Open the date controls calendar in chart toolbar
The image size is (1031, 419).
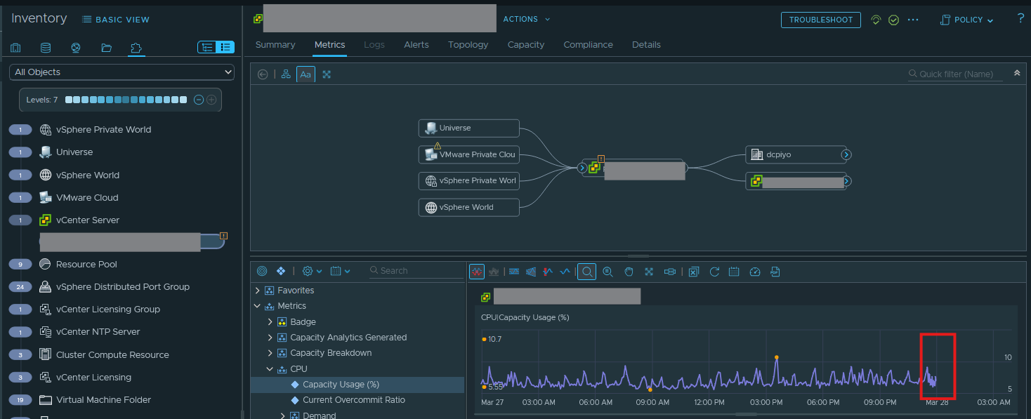tap(734, 272)
